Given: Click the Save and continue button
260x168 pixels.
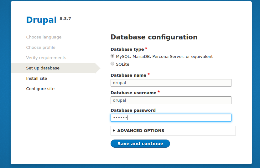Looking at the screenshot, I should pyautogui.click(x=140, y=144).
